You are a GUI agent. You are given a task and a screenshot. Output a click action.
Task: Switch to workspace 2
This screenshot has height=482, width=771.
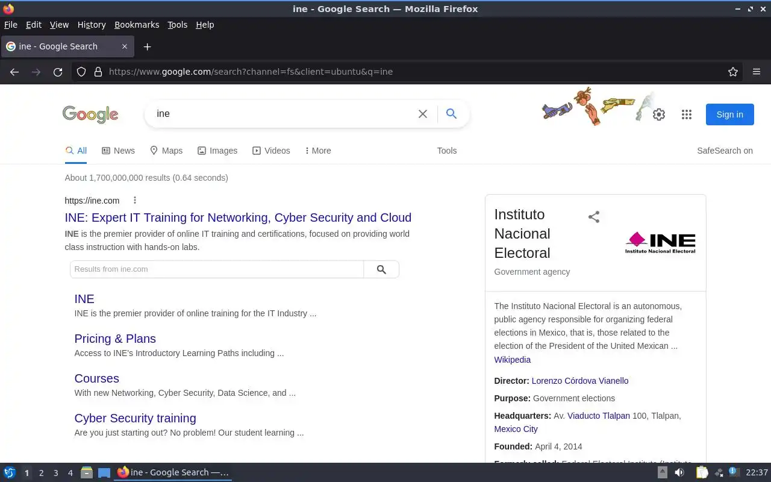[x=41, y=473]
